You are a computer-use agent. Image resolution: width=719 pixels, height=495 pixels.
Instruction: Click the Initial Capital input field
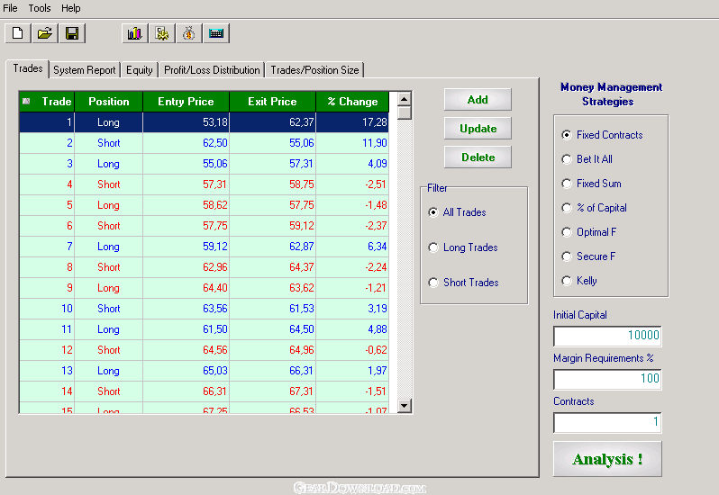607,336
